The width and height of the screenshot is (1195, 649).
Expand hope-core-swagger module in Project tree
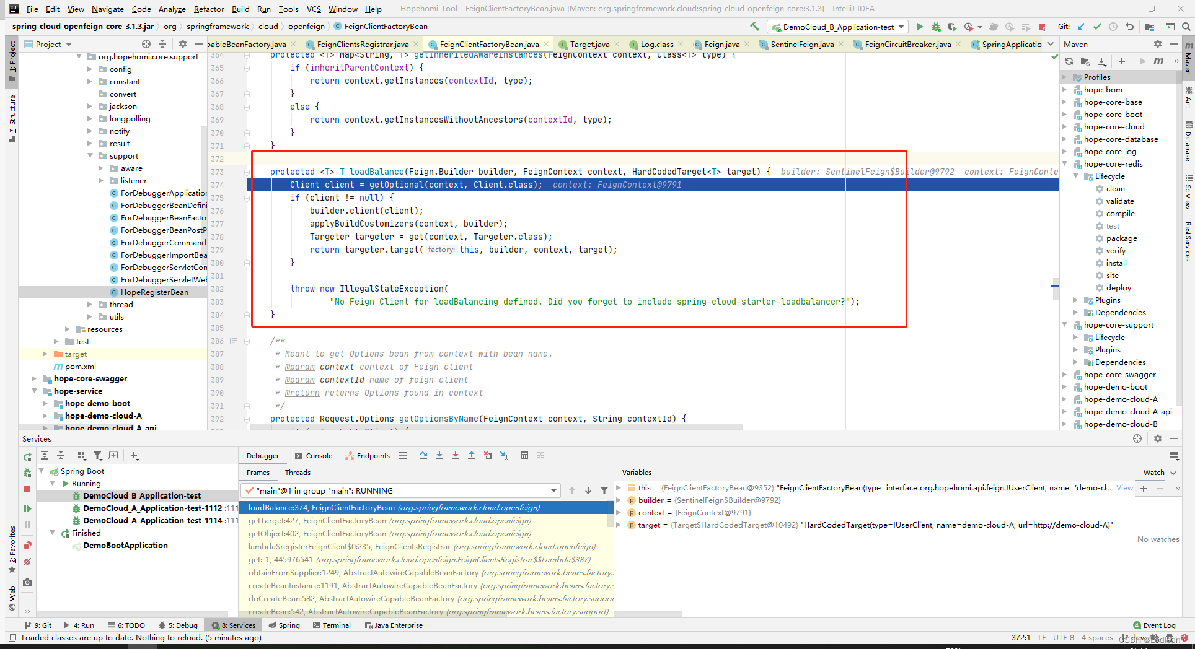(34, 379)
